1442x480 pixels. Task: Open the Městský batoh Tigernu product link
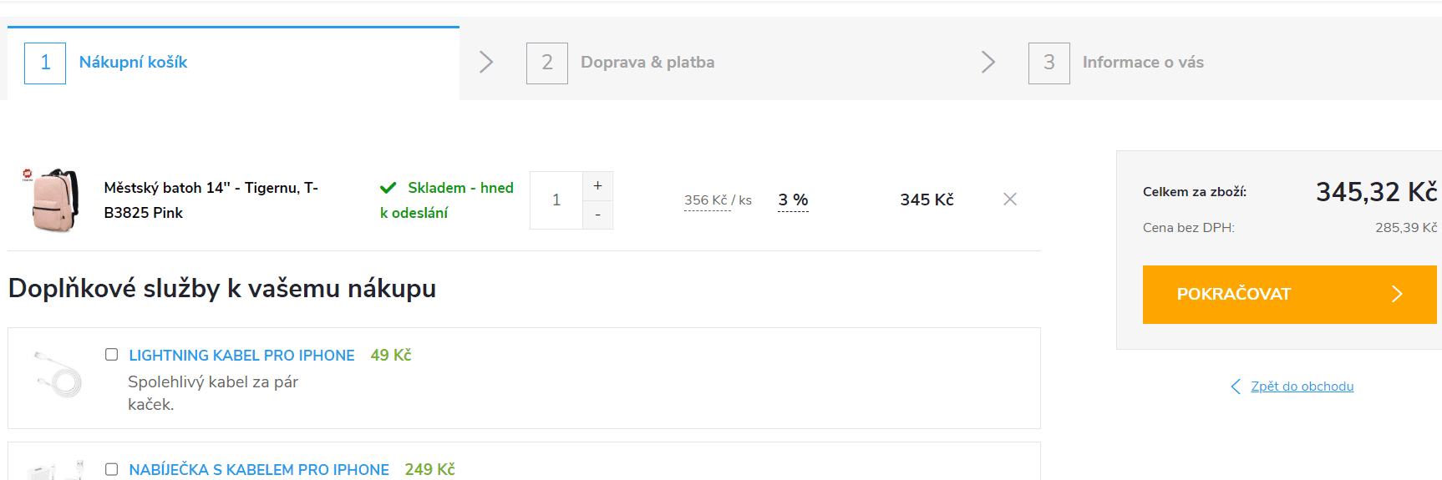211,200
